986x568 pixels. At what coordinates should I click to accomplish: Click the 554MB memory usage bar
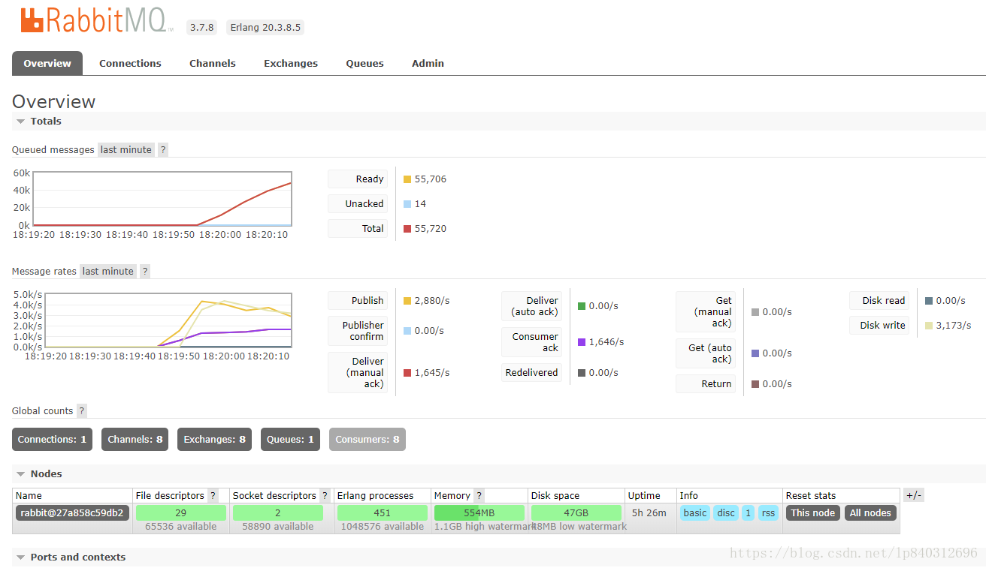(479, 512)
